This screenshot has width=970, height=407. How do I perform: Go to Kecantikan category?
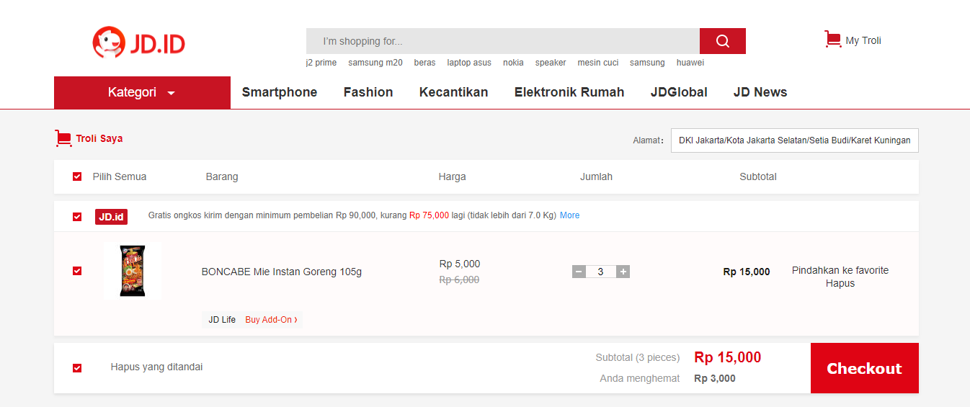coord(454,92)
